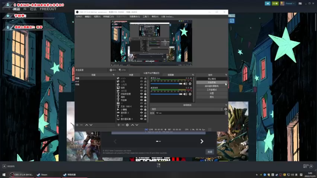
Task: Open OBS 设置 from Controls
Action: coord(212,93)
